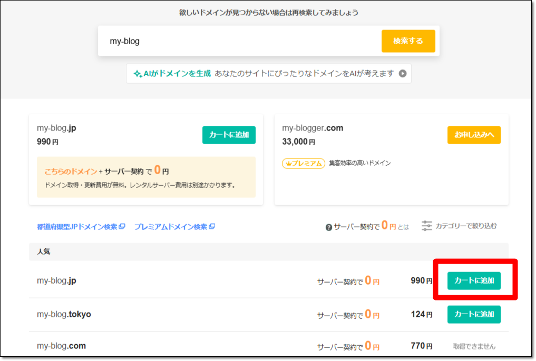Click the filter sliders icon beside カテゴリーで絞り込む
Screen dimensions: 536x361
(x=427, y=226)
